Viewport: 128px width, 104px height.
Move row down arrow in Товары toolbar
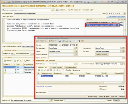(x=57, y=70)
